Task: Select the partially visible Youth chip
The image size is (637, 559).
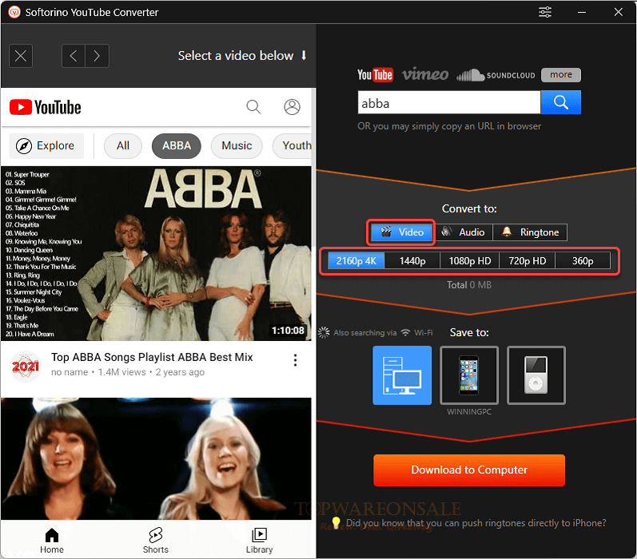Action: [293, 145]
